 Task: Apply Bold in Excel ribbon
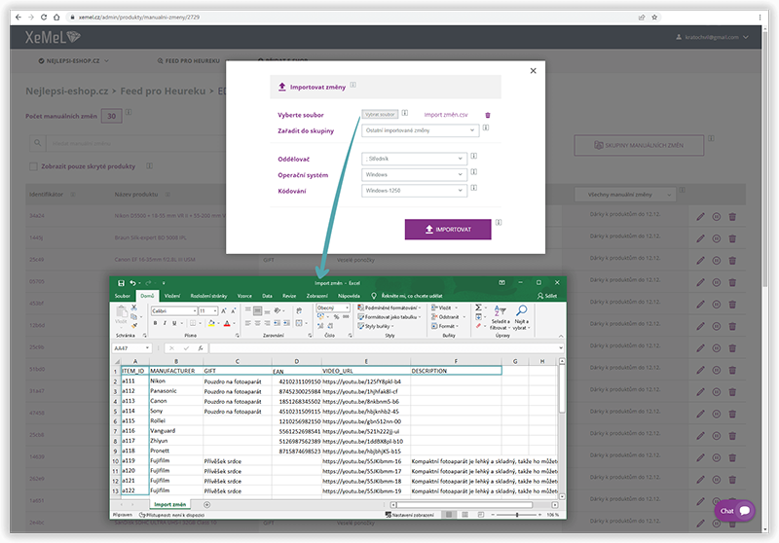(x=155, y=323)
